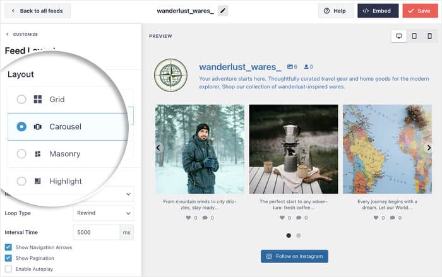
Task: Click comment icon under world map post
Action: [392, 218]
